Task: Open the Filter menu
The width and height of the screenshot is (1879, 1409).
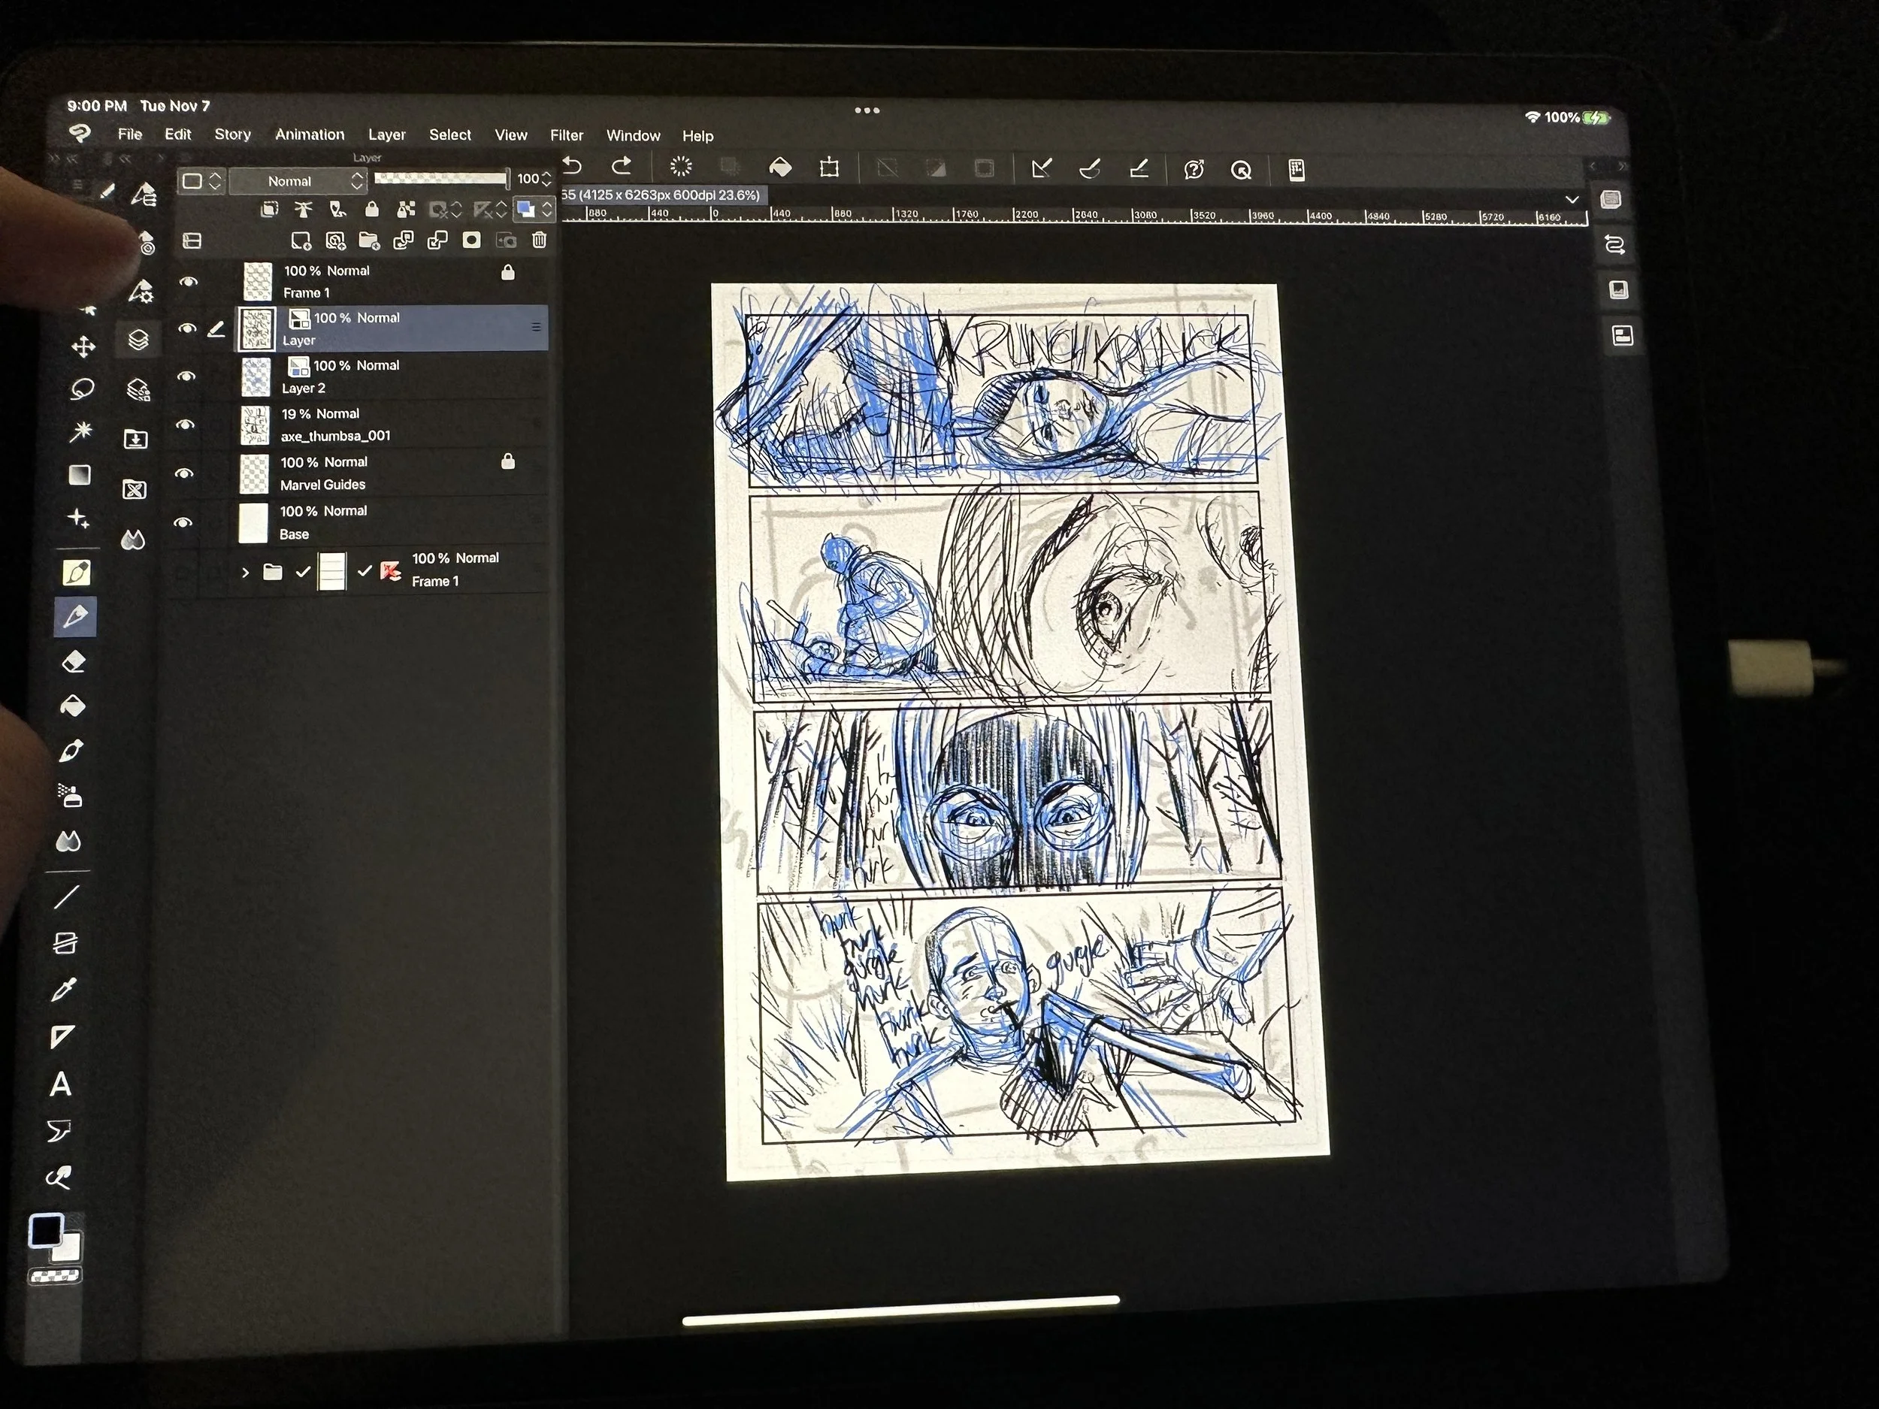Action: click(566, 135)
